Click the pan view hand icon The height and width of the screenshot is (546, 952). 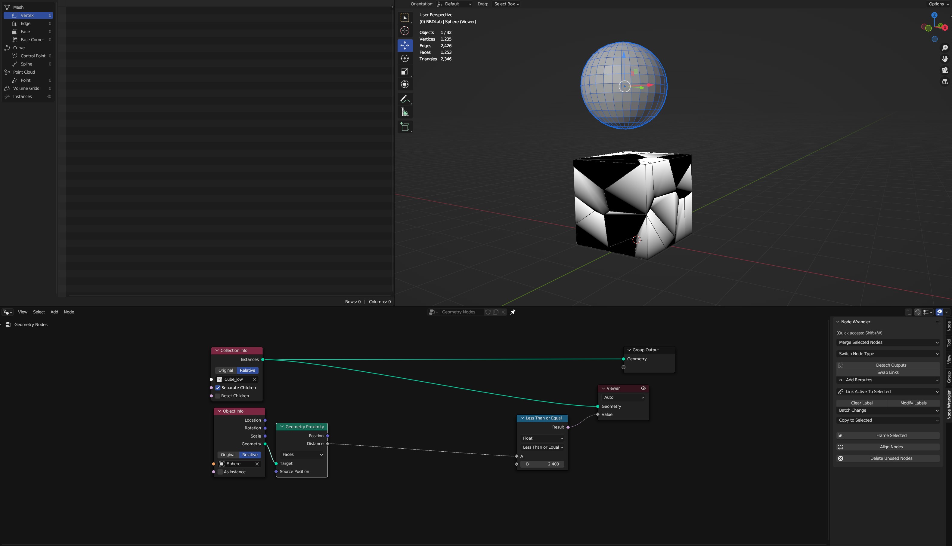[944, 59]
